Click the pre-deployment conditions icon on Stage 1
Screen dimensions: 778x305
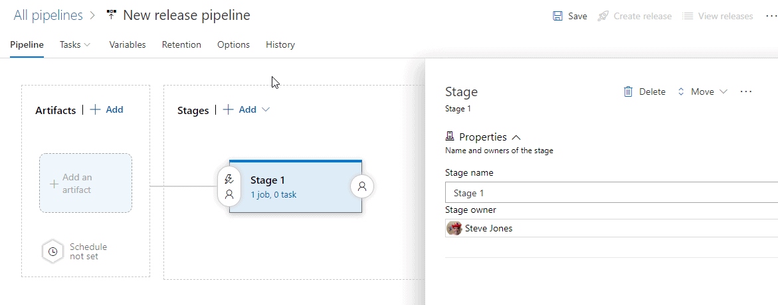229,186
